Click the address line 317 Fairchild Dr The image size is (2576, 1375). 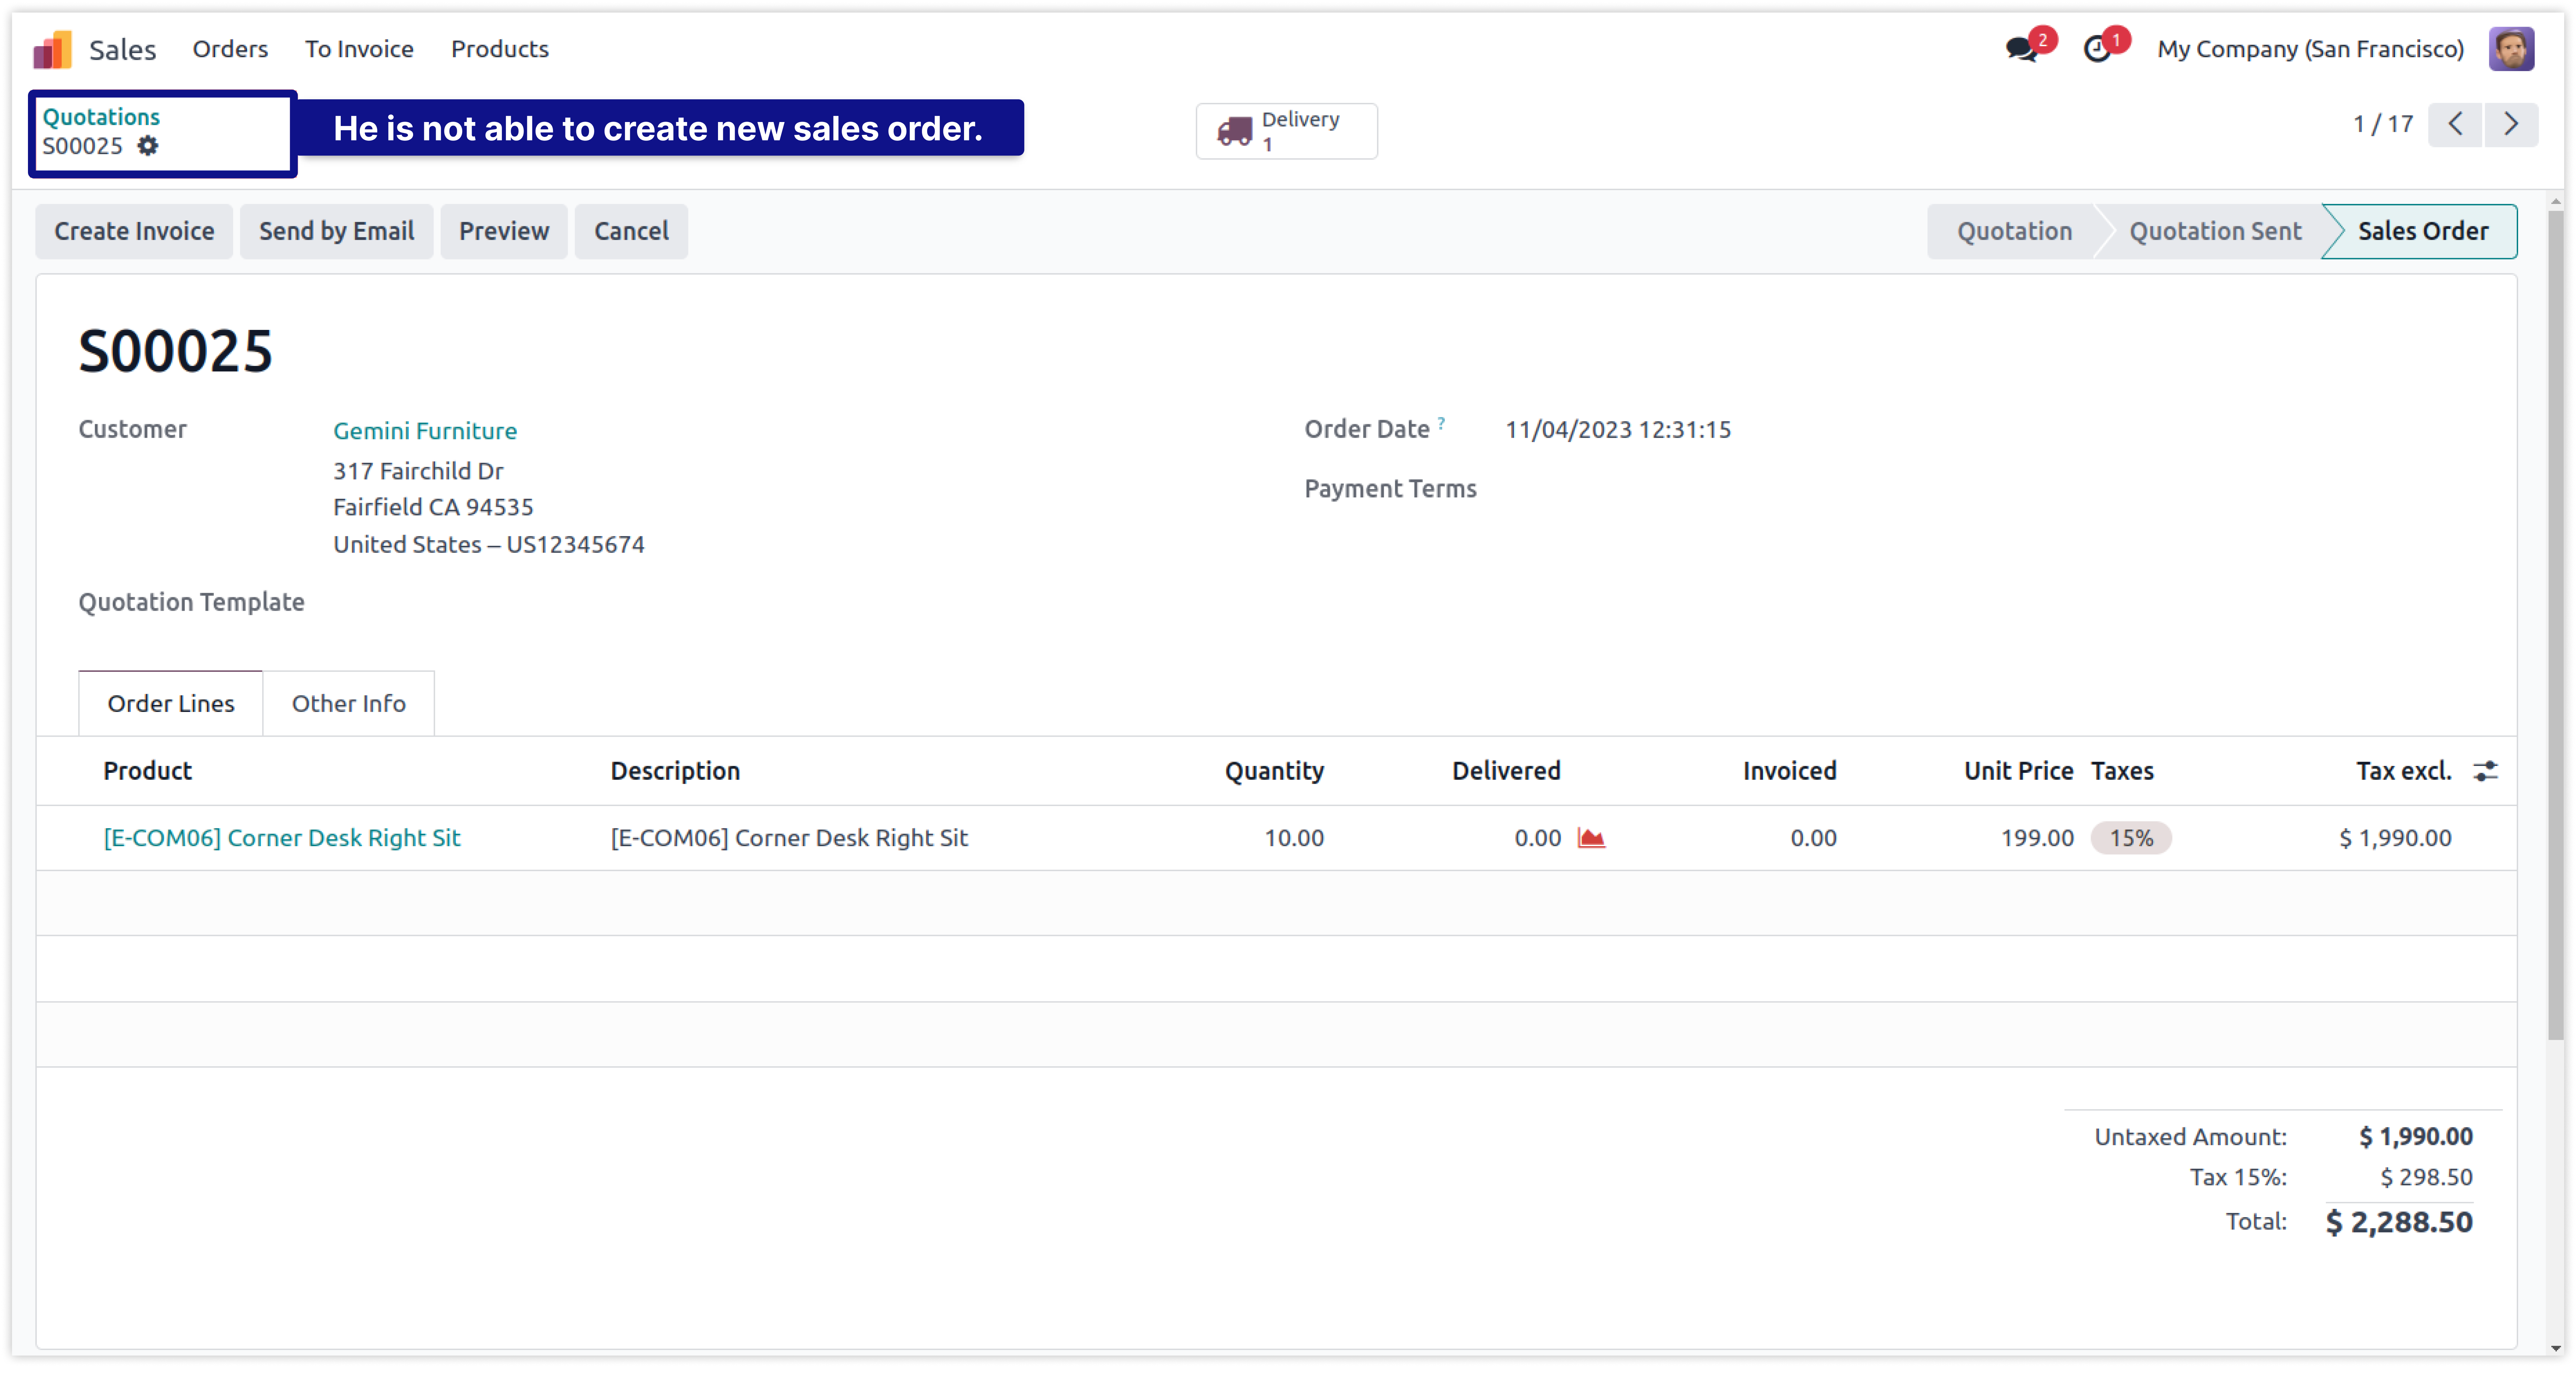tap(418, 471)
